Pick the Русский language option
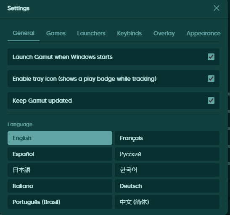Image resolution: width=230 pixels, height=215 pixels. pyautogui.click(x=167, y=154)
